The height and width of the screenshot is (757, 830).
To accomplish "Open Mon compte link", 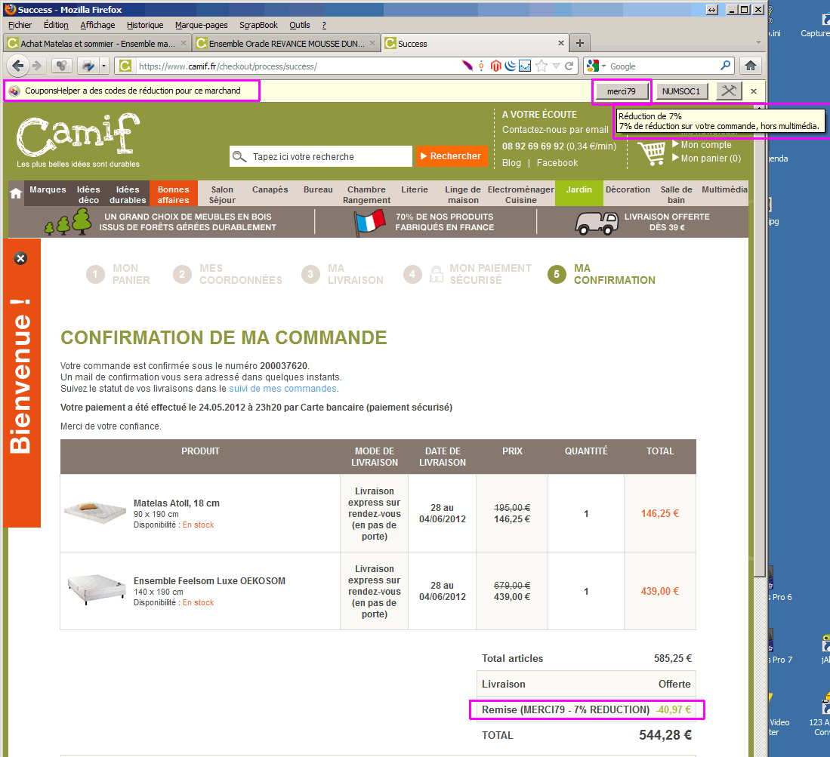I will (705, 144).
